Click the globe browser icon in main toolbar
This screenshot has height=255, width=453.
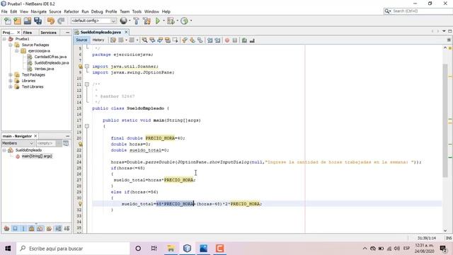pos(123,21)
